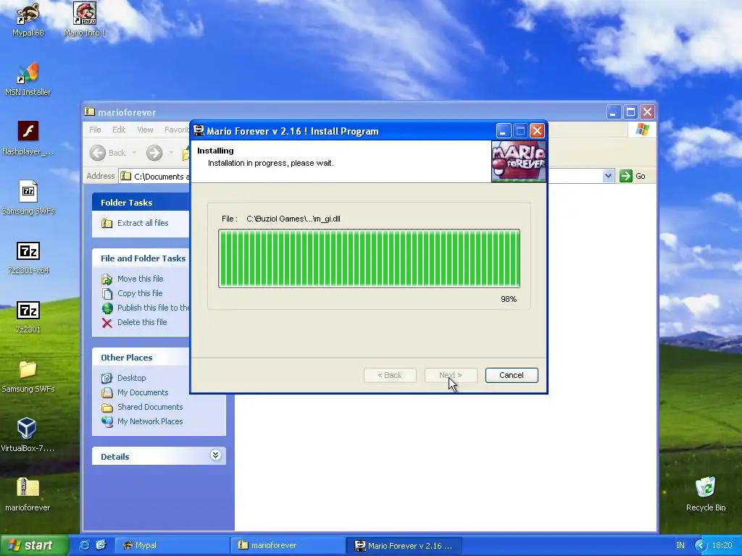Click the second quick launch browser icon
The height and width of the screenshot is (556, 742).
click(x=101, y=545)
